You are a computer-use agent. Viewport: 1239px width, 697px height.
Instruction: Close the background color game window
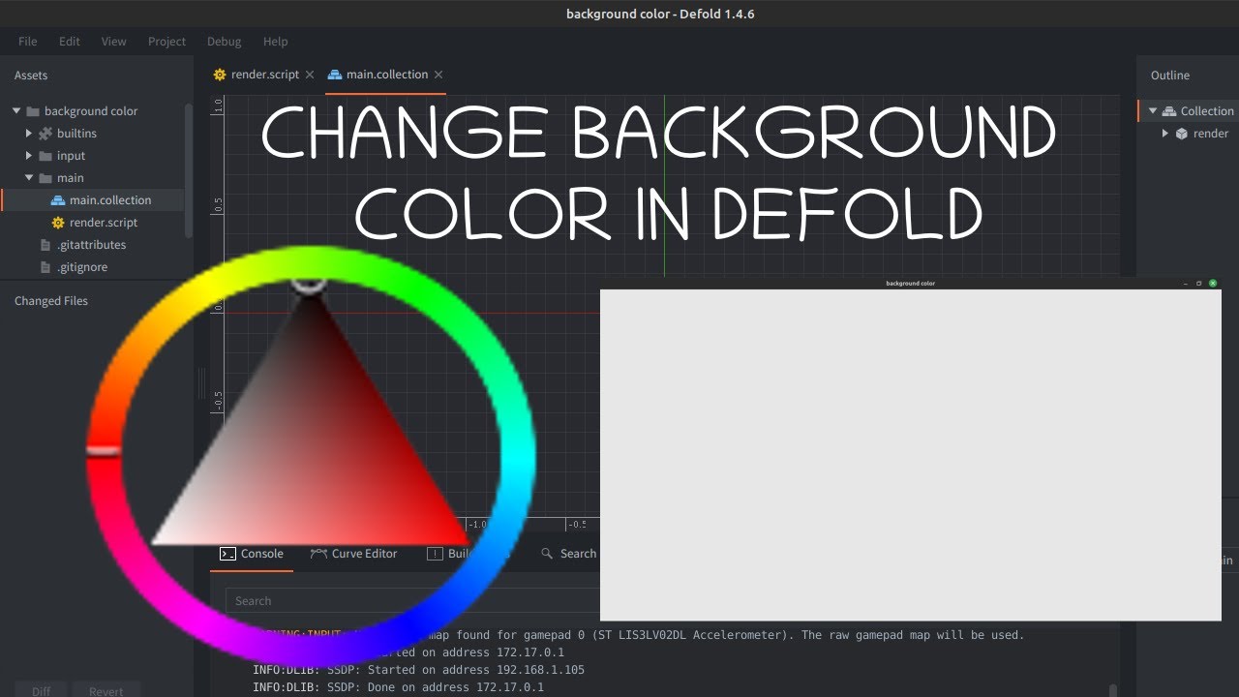point(1213,284)
